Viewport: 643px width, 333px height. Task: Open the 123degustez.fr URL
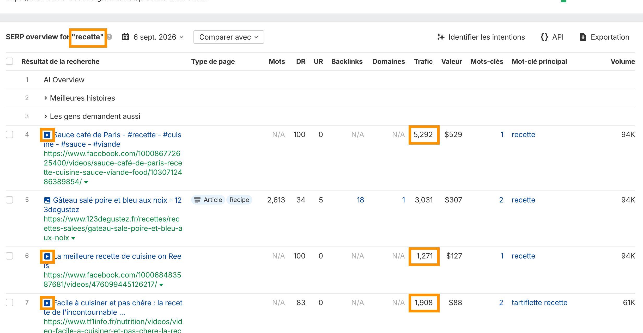[113, 228]
